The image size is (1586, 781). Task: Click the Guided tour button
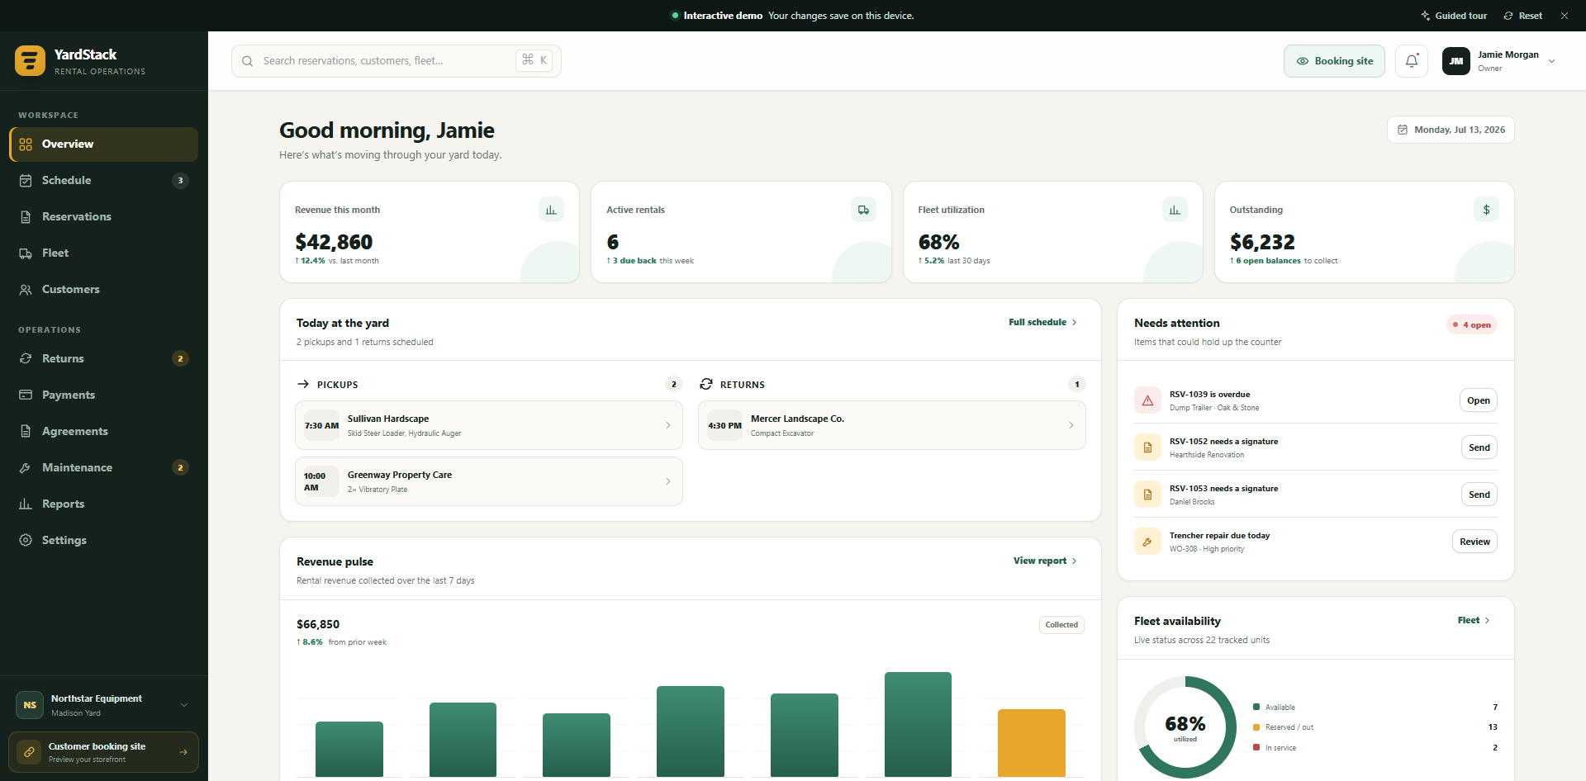pos(1454,16)
